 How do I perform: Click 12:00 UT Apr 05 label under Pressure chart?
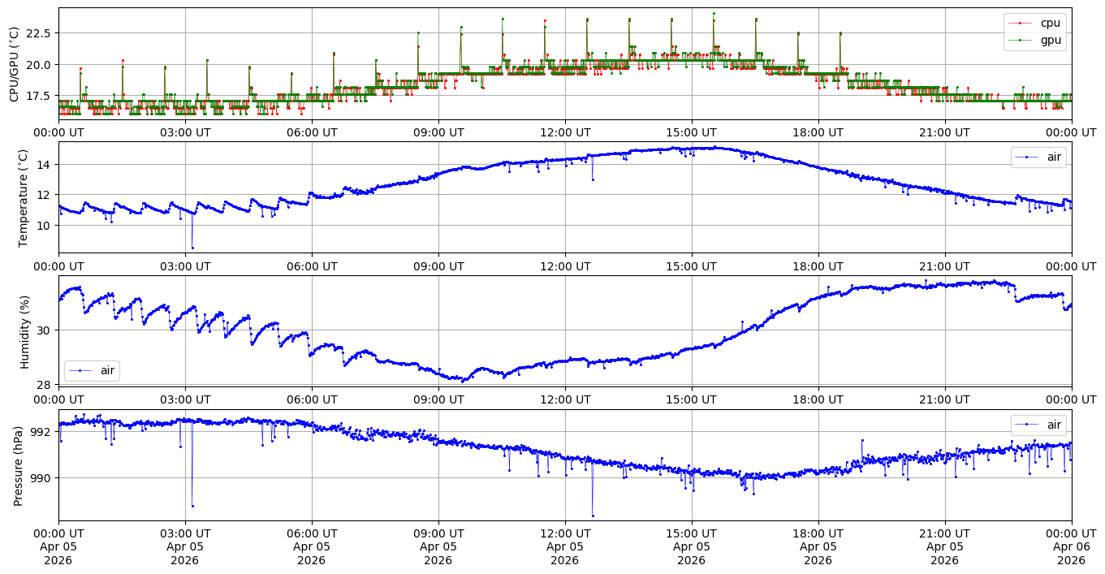tap(564, 546)
